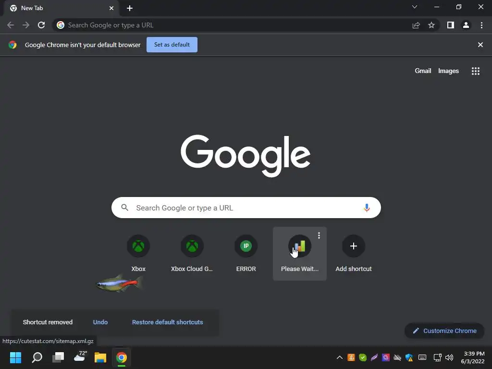
Task: Expand hidden system tray icons
Action: pos(340,357)
